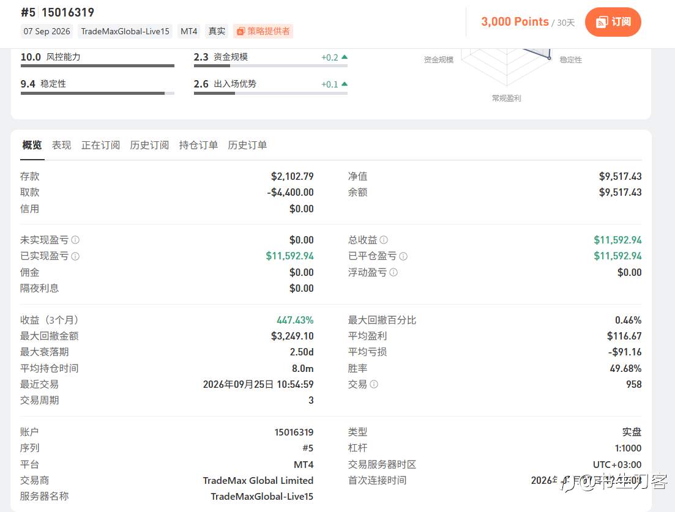Go to the 历史订阅 tab
675x512 pixels.
(149, 145)
